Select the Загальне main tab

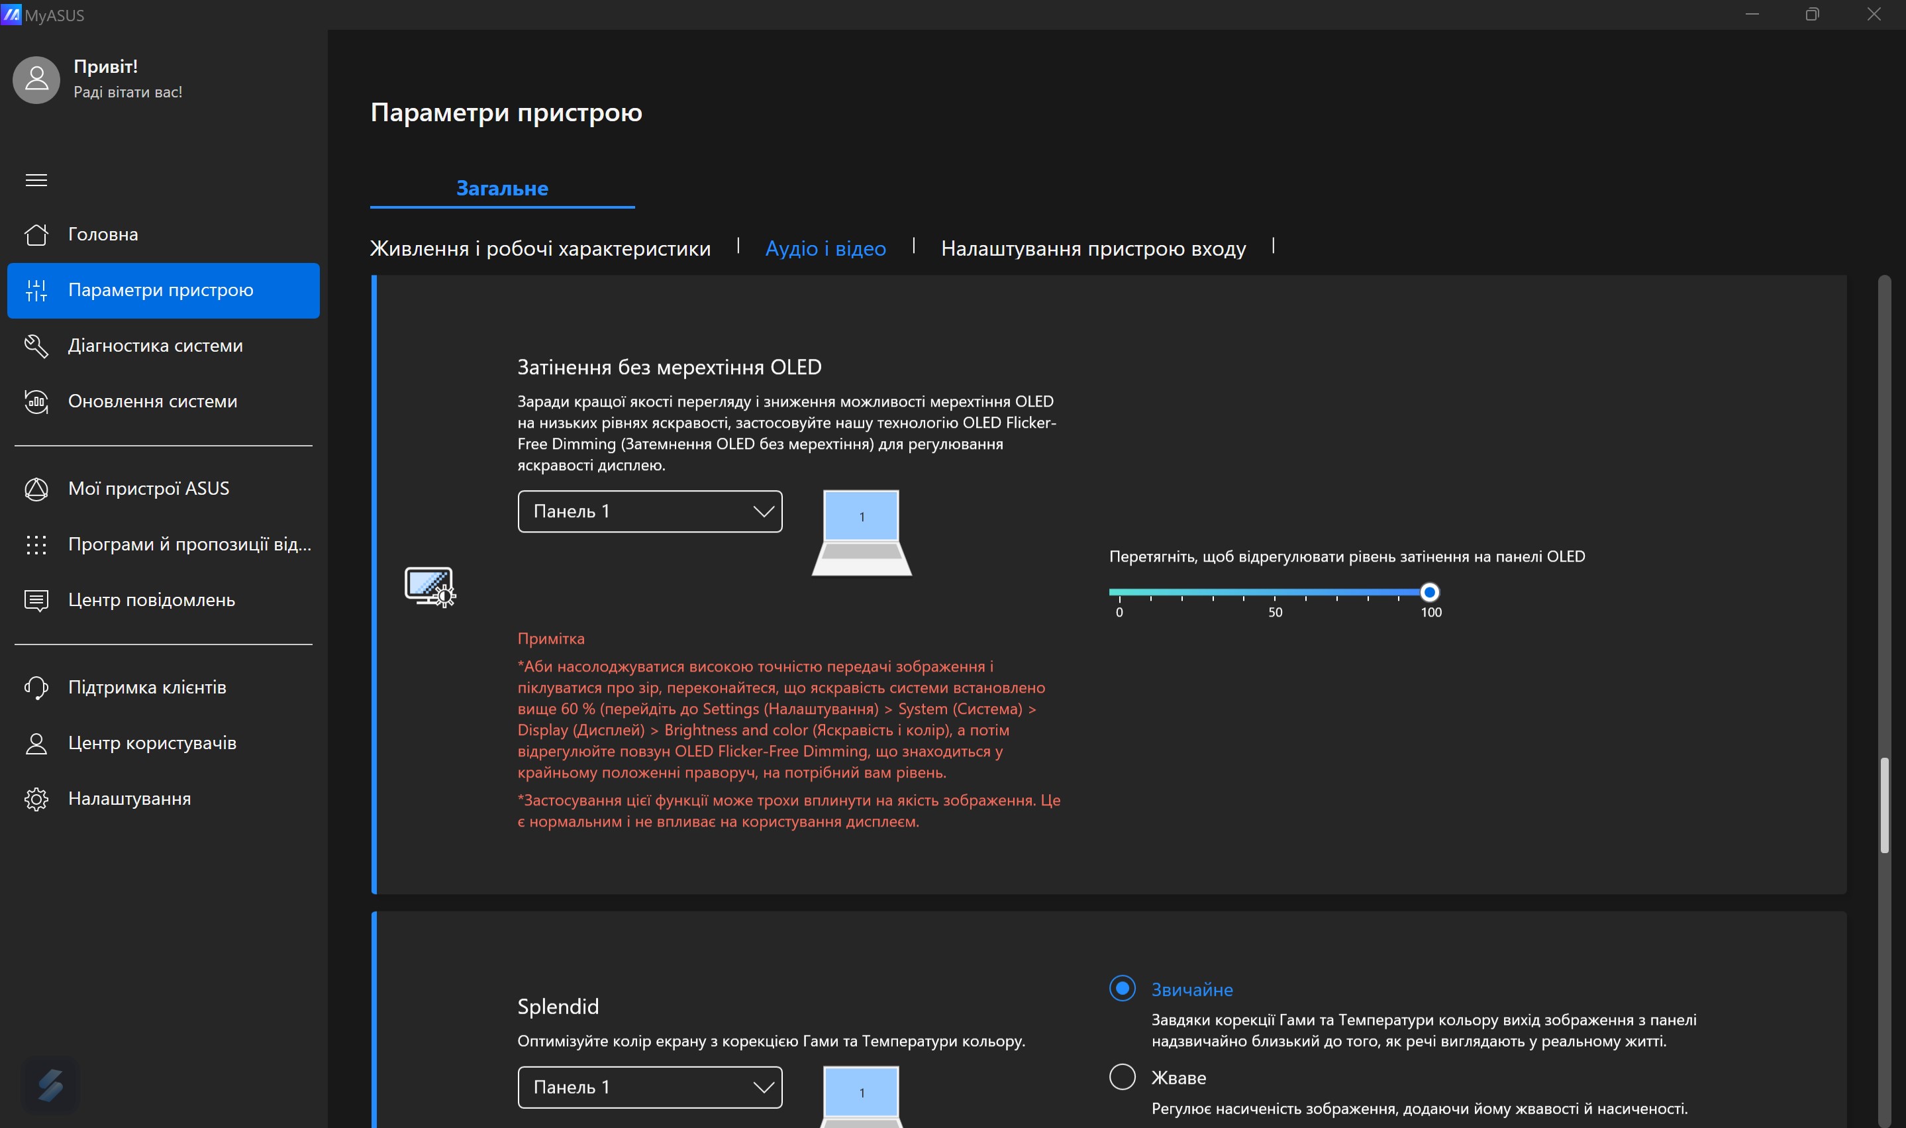(501, 189)
